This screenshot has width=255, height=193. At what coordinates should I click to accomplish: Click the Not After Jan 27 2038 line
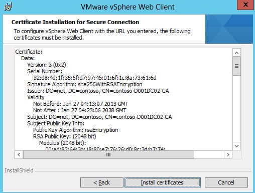(80, 110)
